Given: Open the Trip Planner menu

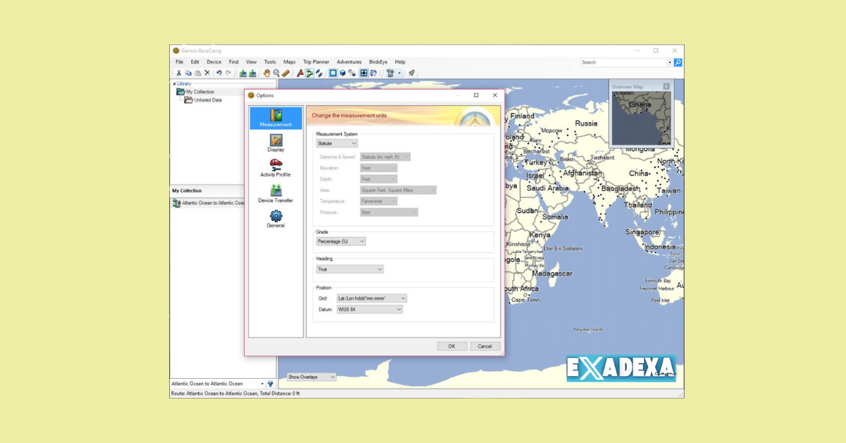Looking at the screenshot, I should point(316,61).
